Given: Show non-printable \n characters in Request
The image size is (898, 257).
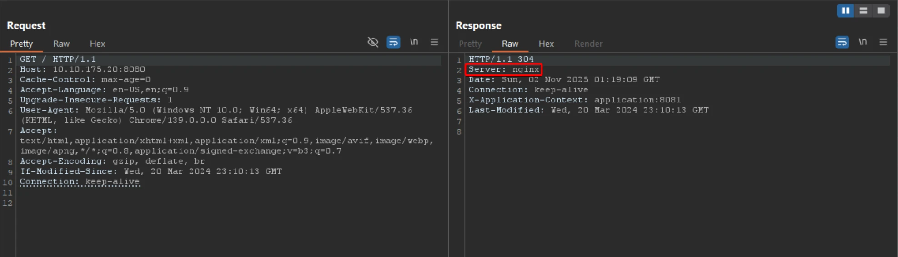Looking at the screenshot, I should [414, 42].
